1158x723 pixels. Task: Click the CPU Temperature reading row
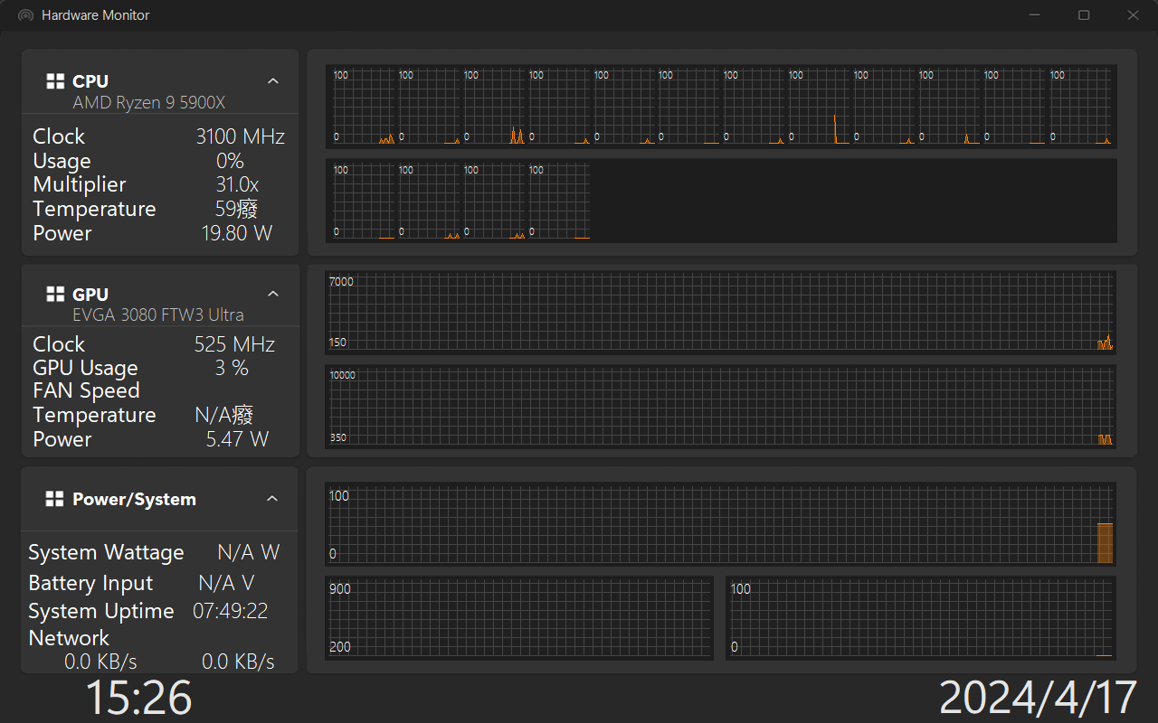tap(145, 209)
